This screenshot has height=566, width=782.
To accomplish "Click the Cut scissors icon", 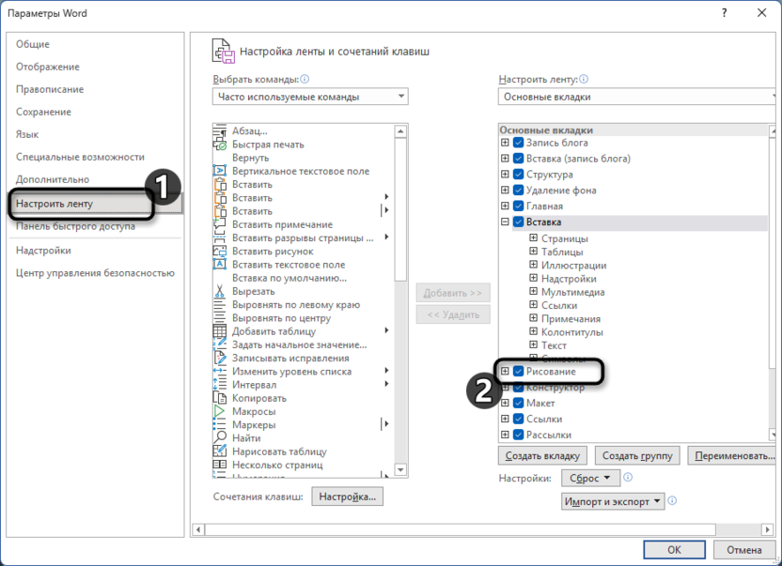I will point(220,292).
